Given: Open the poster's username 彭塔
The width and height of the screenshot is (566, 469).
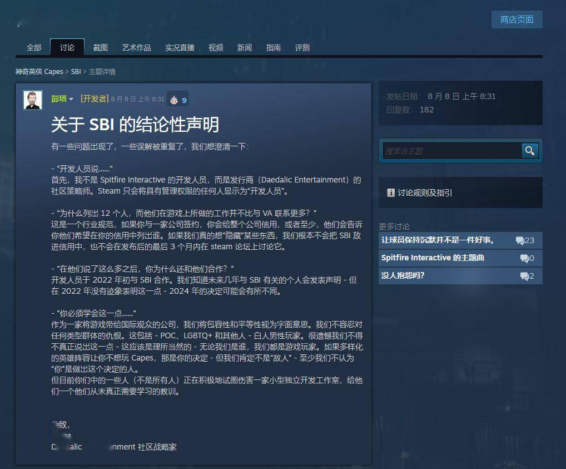Looking at the screenshot, I should [x=59, y=98].
